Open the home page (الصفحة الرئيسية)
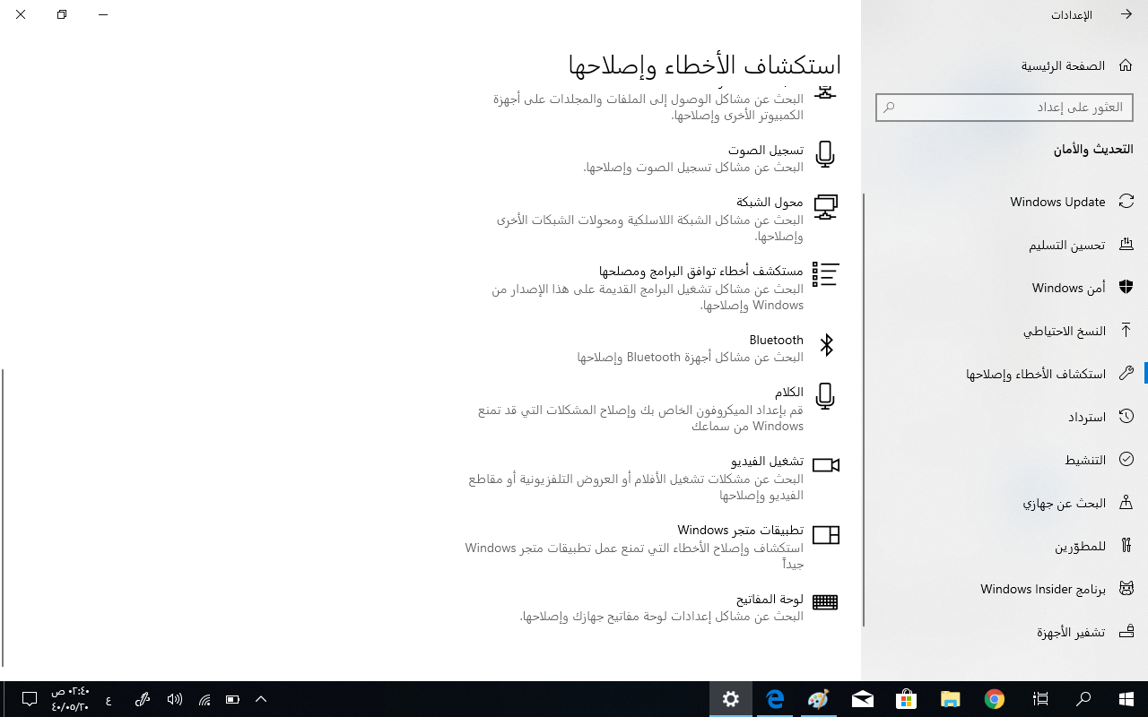Image resolution: width=1148 pixels, height=717 pixels. (1075, 65)
